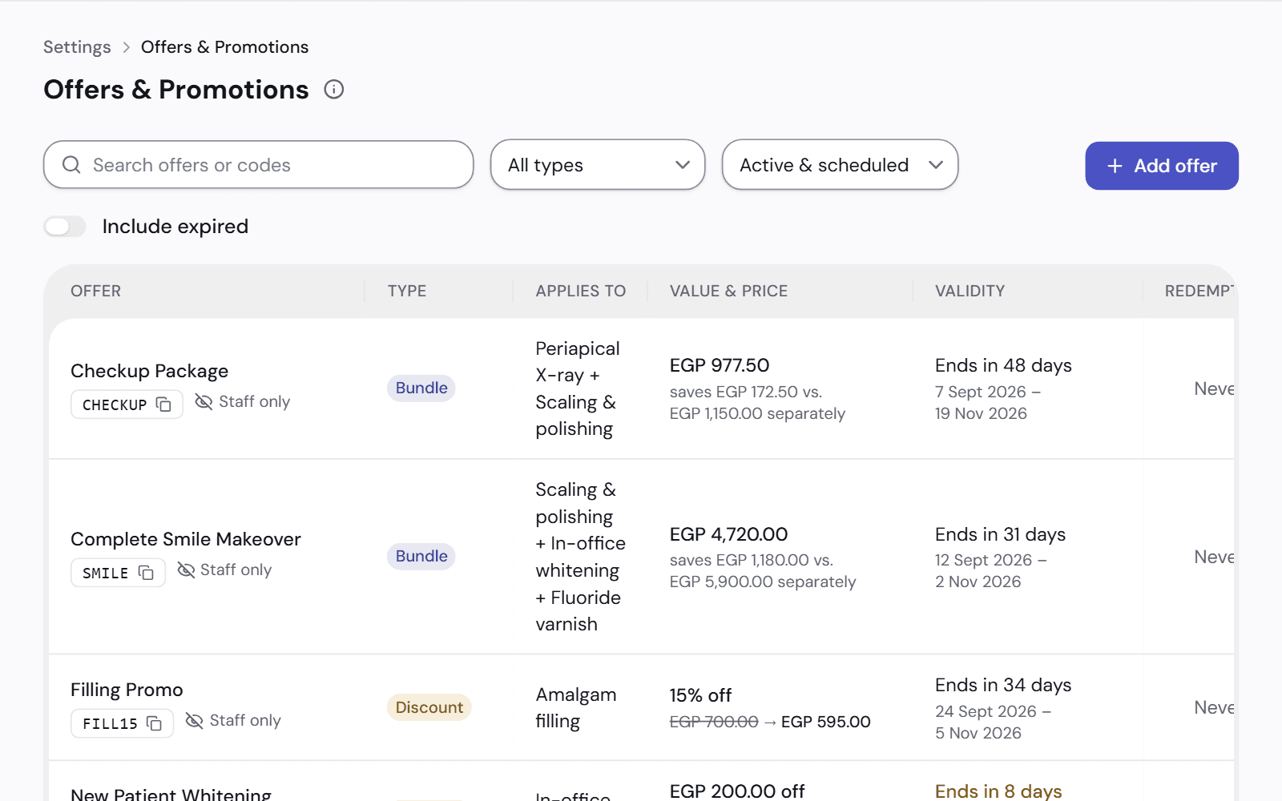Click Staff only eye icon for Complete Smile Makeover
The height and width of the screenshot is (801, 1282).
pyautogui.click(x=186, y=570)
